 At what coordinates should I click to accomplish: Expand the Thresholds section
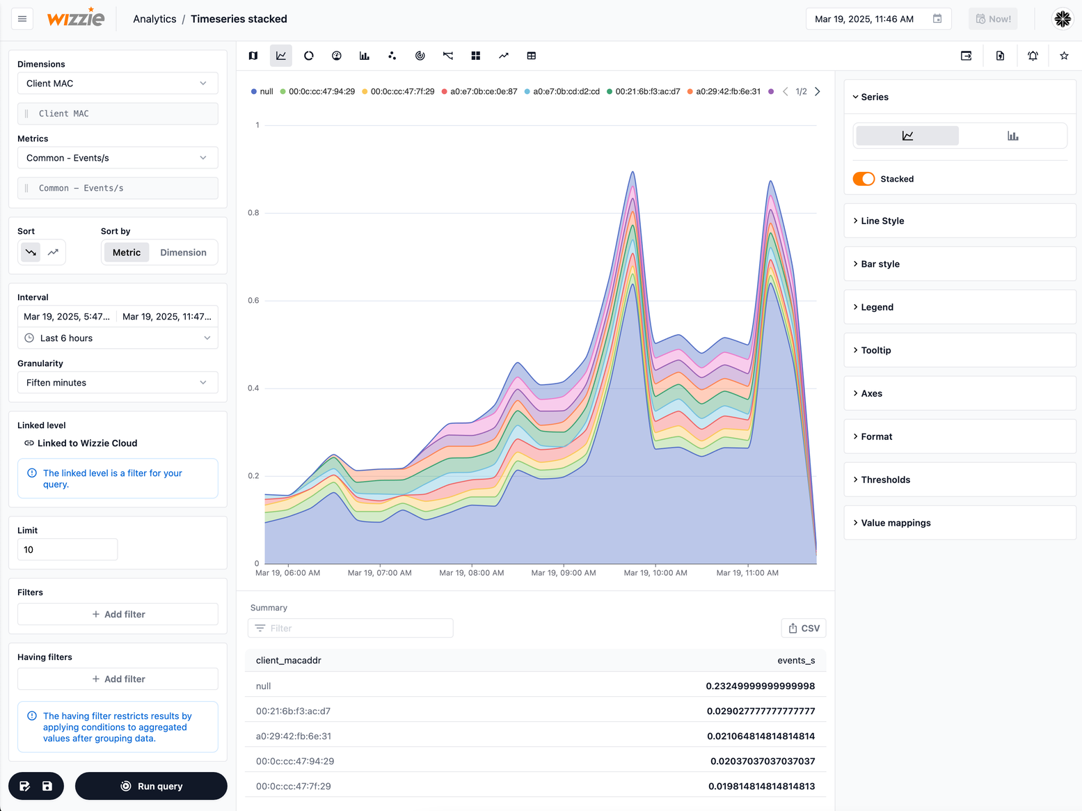pyautogui.click(x=885, y=480)
